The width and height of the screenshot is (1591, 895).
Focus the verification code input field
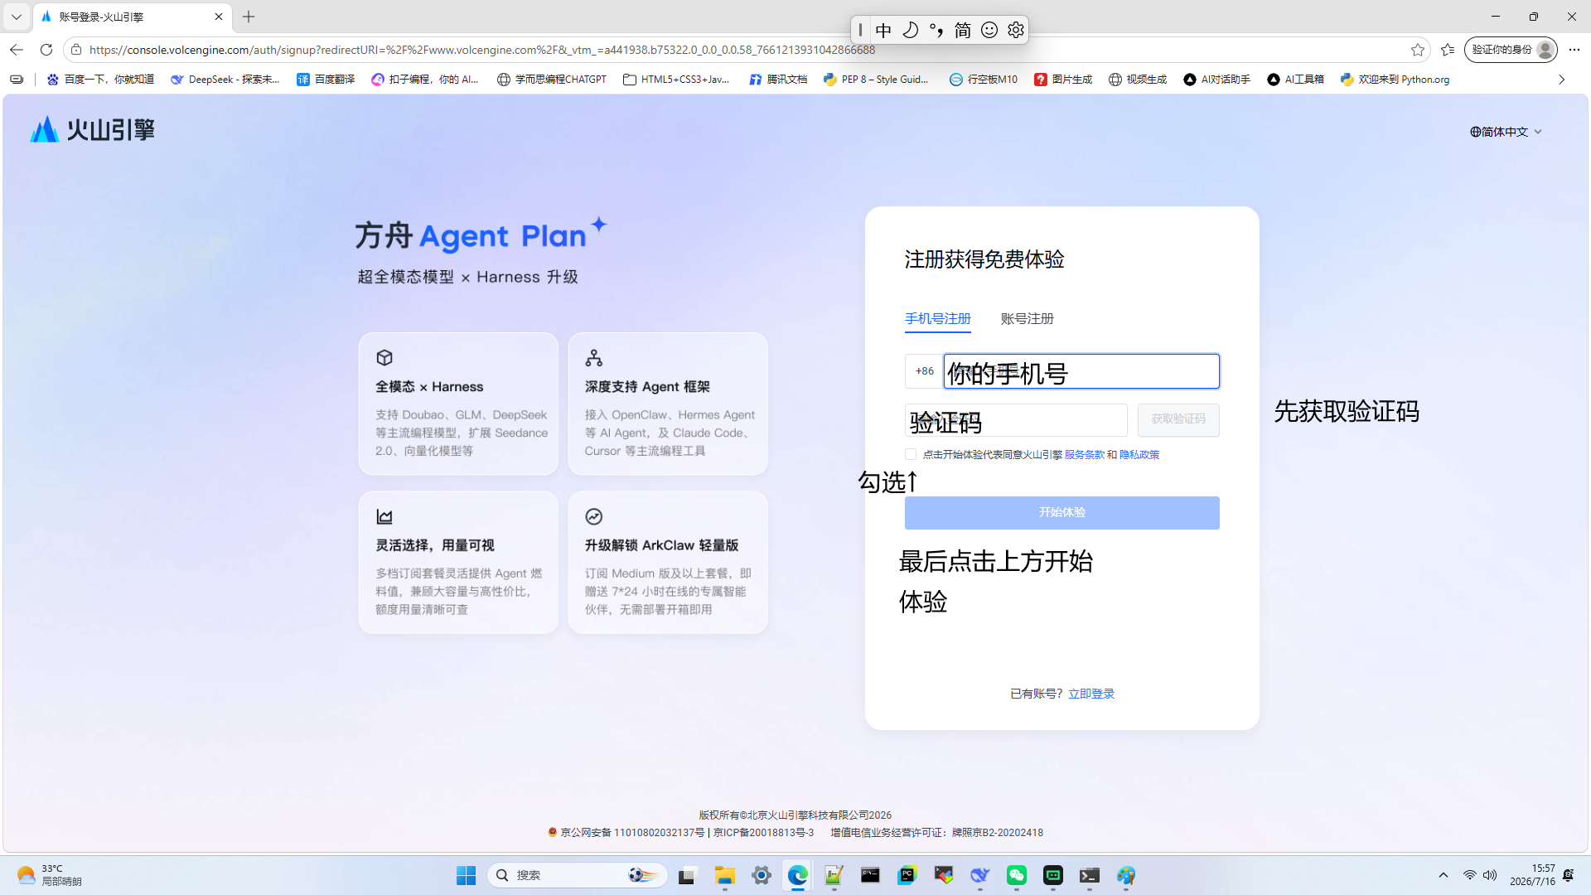(1016, 420)
